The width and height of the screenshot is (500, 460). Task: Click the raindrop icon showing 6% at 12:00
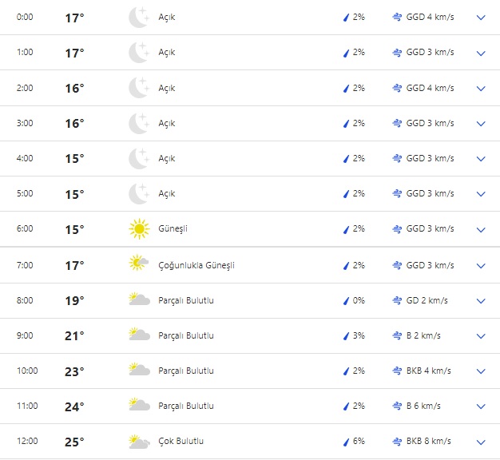coord(346,441)
